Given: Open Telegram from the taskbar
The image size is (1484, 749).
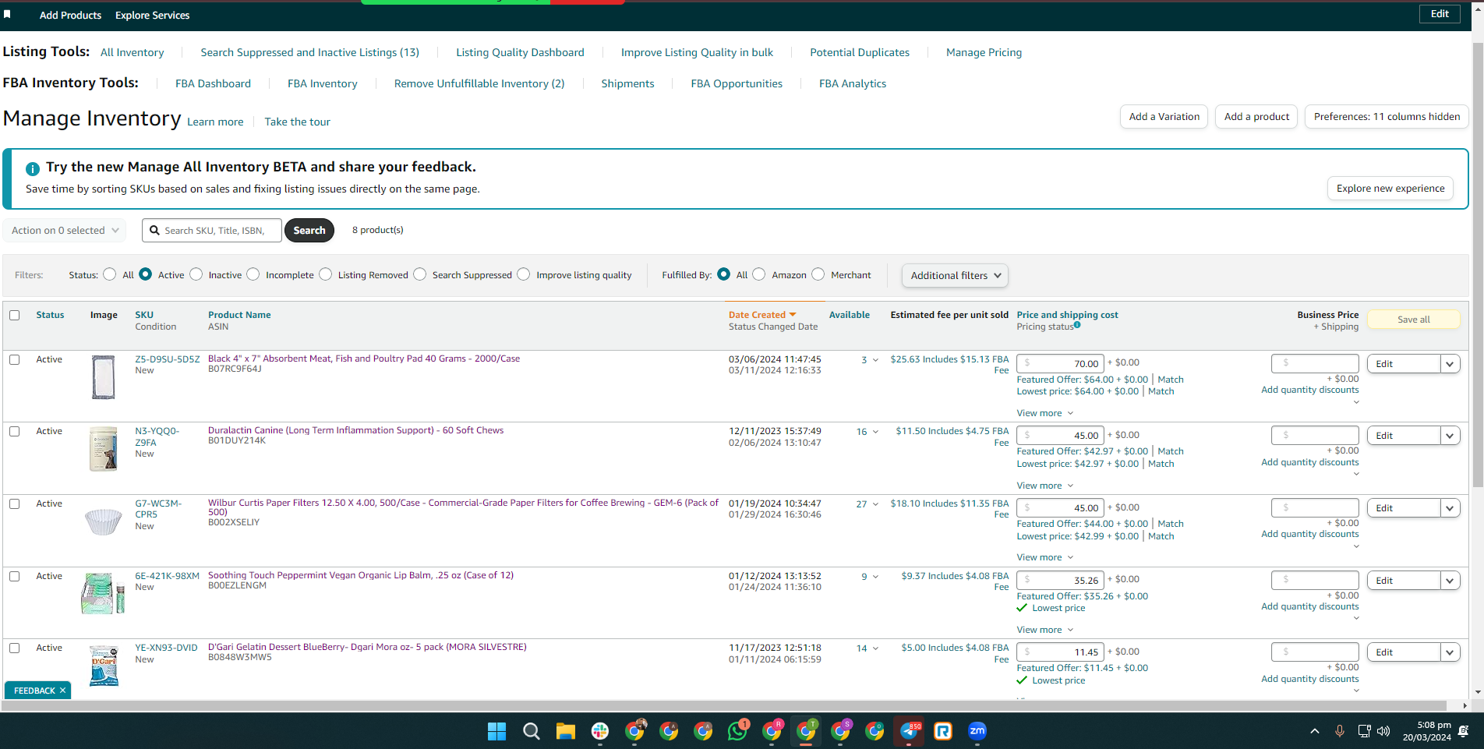Looking at the screenshot, I should click(x=909, y=731).
